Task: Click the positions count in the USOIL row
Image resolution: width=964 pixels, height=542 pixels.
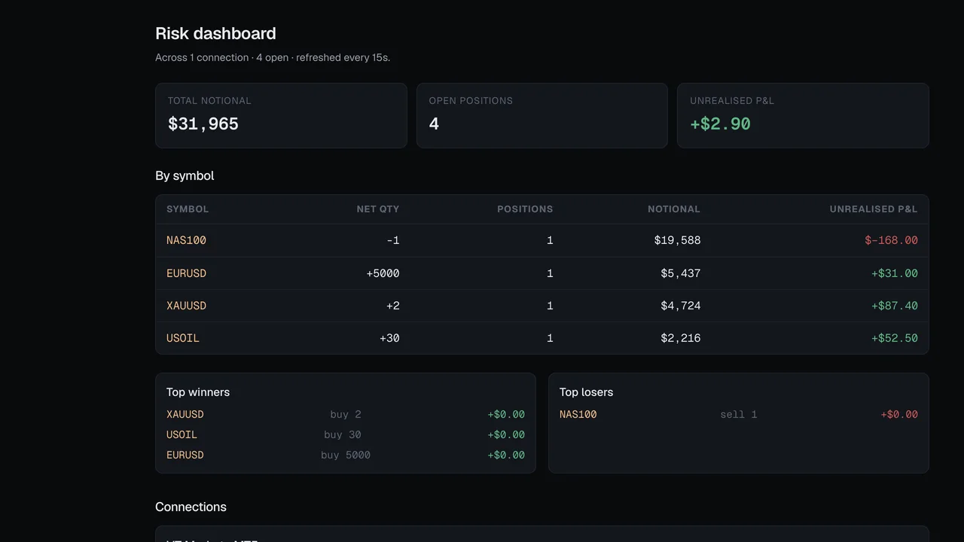Action: [550, 338]
